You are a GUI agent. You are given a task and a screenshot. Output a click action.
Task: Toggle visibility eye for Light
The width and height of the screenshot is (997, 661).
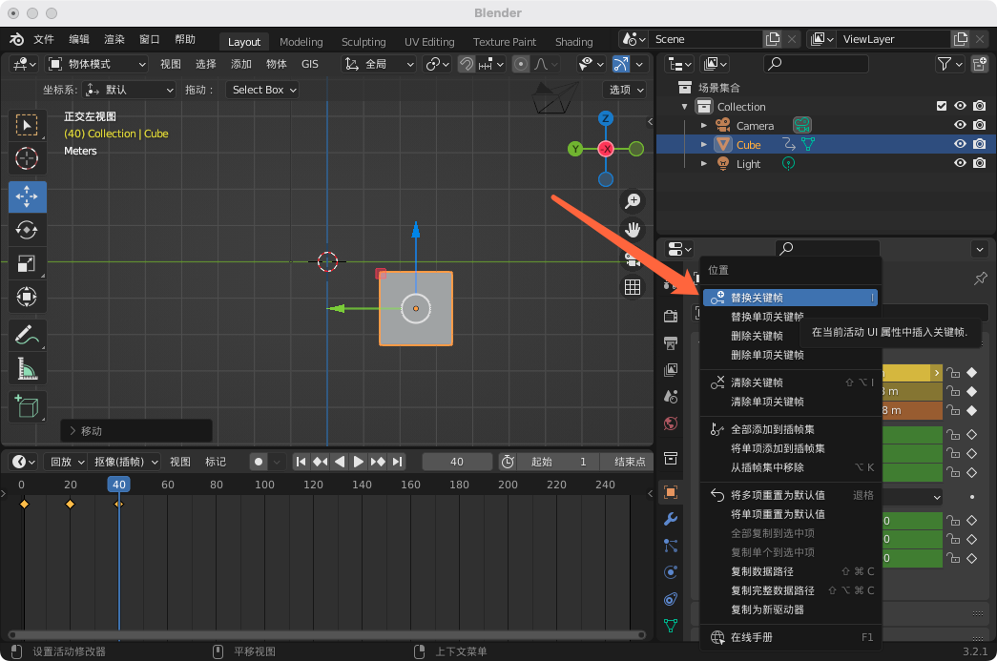point(960,163)
